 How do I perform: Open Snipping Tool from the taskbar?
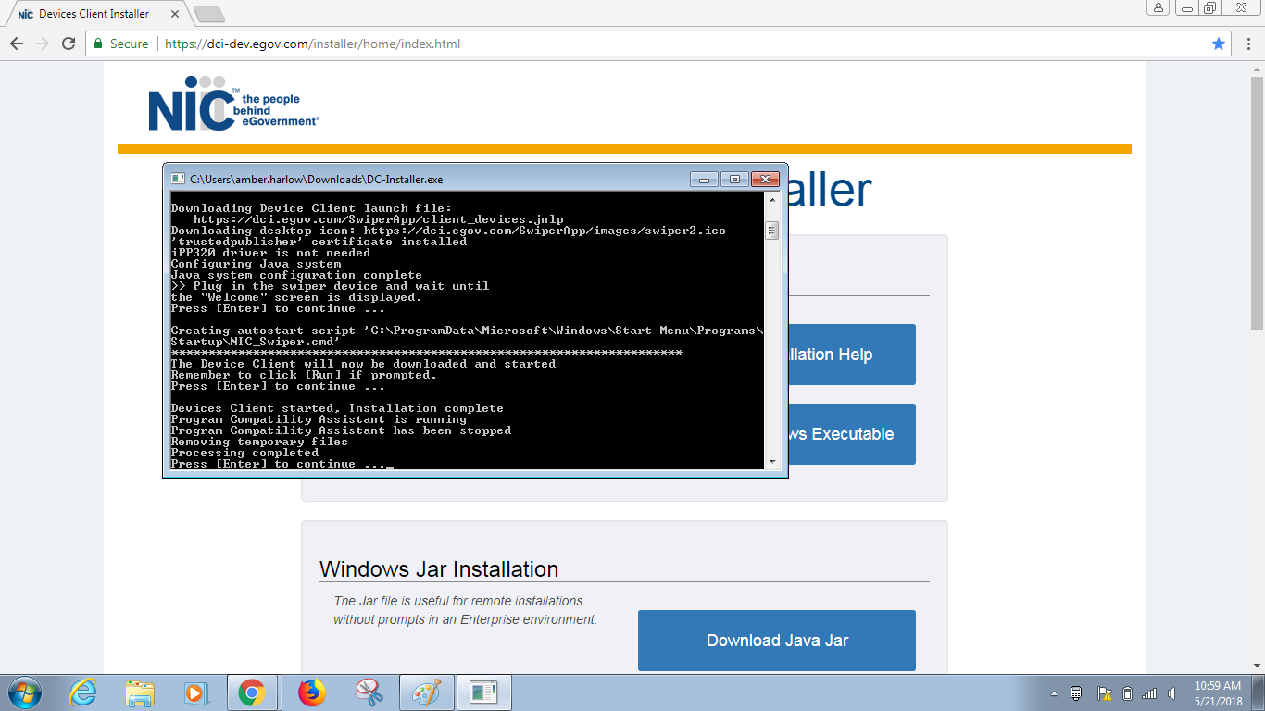[369, 692]
